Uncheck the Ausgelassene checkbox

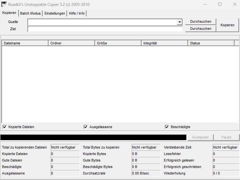[x=86, y=127]
